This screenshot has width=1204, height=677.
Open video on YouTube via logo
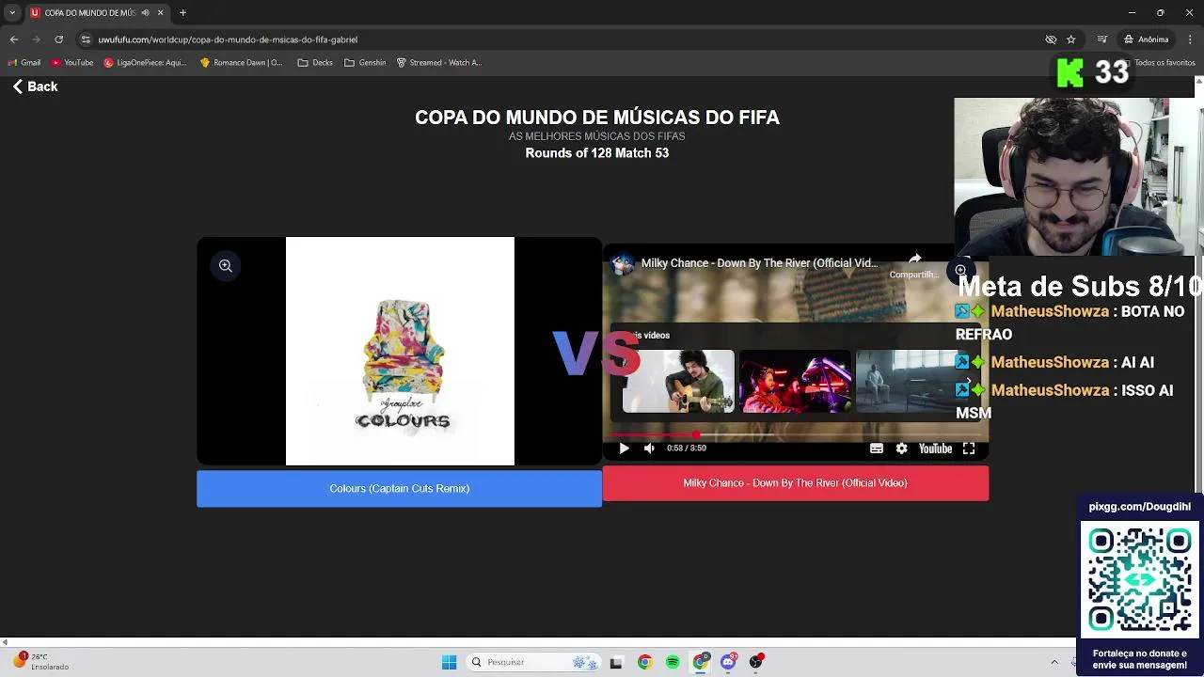click(x=935, y=449)
